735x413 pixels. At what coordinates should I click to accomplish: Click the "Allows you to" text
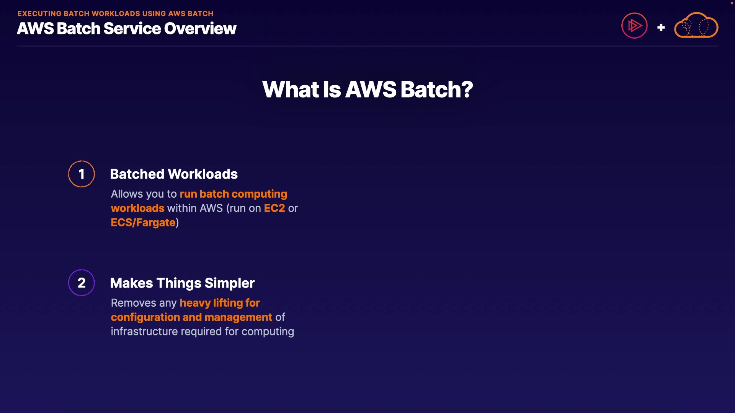click(144, 194)
